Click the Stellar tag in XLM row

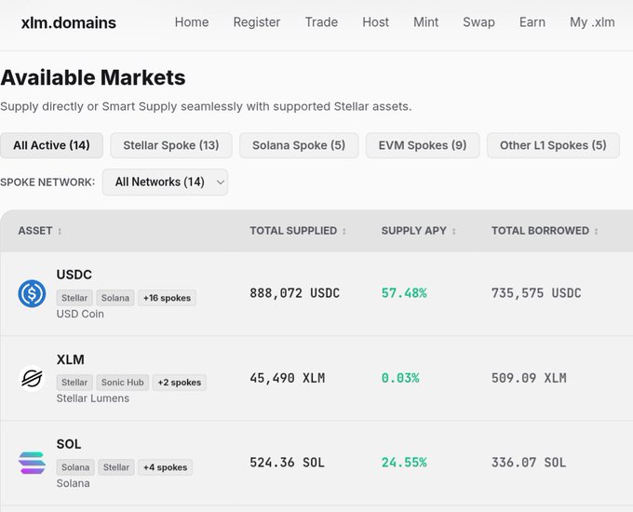[74, 383]
